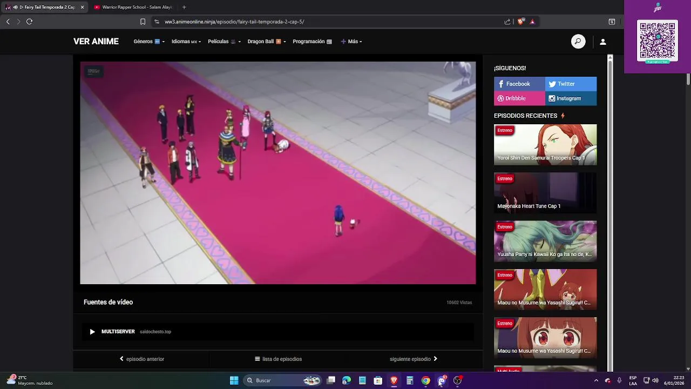Show hidden system tray icons chevron
Image resolution: width=691 pixels, height=389 pixels.
596,380
